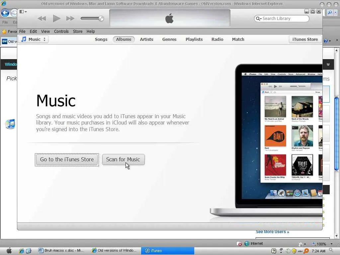Image resolution: width=340 pixels, height=255 pixels.
Task: Click the double-chevron expander on the web page
Action: pyautogui.click(x=328, y=64)
